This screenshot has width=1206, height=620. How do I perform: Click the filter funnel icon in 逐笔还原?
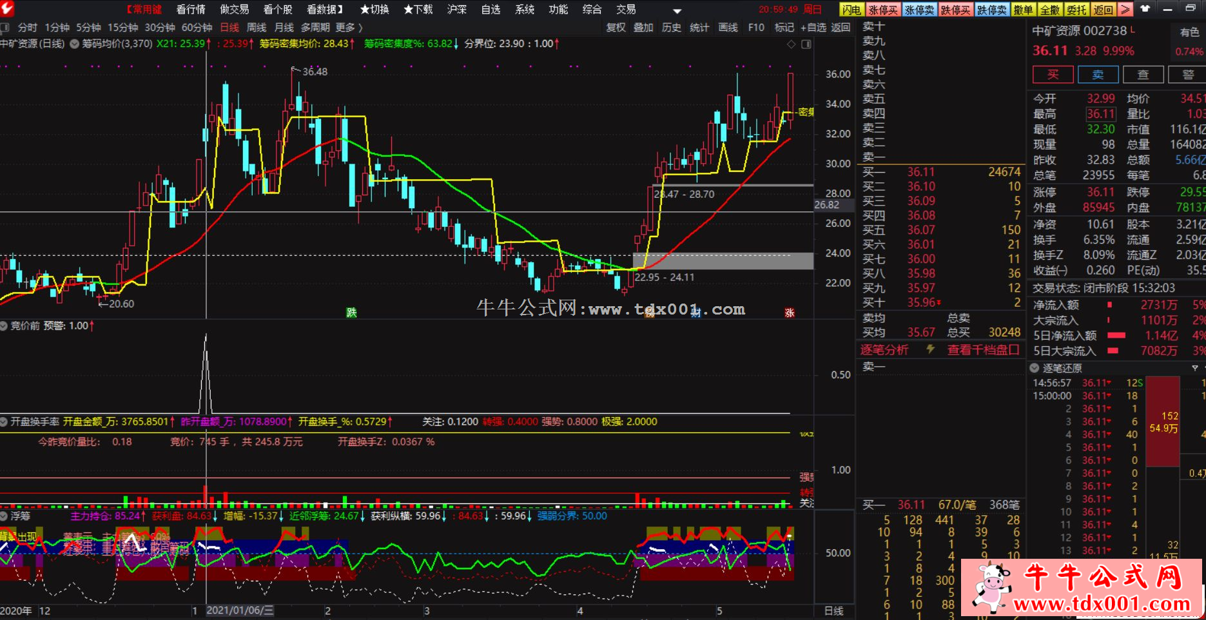point(1194,367)
